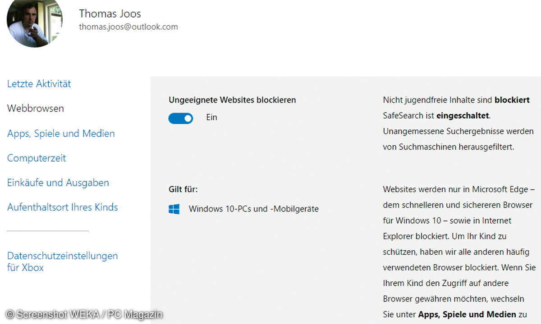
Task: Click Thomas Joos profile picture
Action: pyautogui.click(x=35, y=22)
